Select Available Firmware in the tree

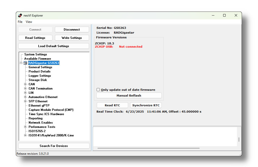[x=38, y=59]
